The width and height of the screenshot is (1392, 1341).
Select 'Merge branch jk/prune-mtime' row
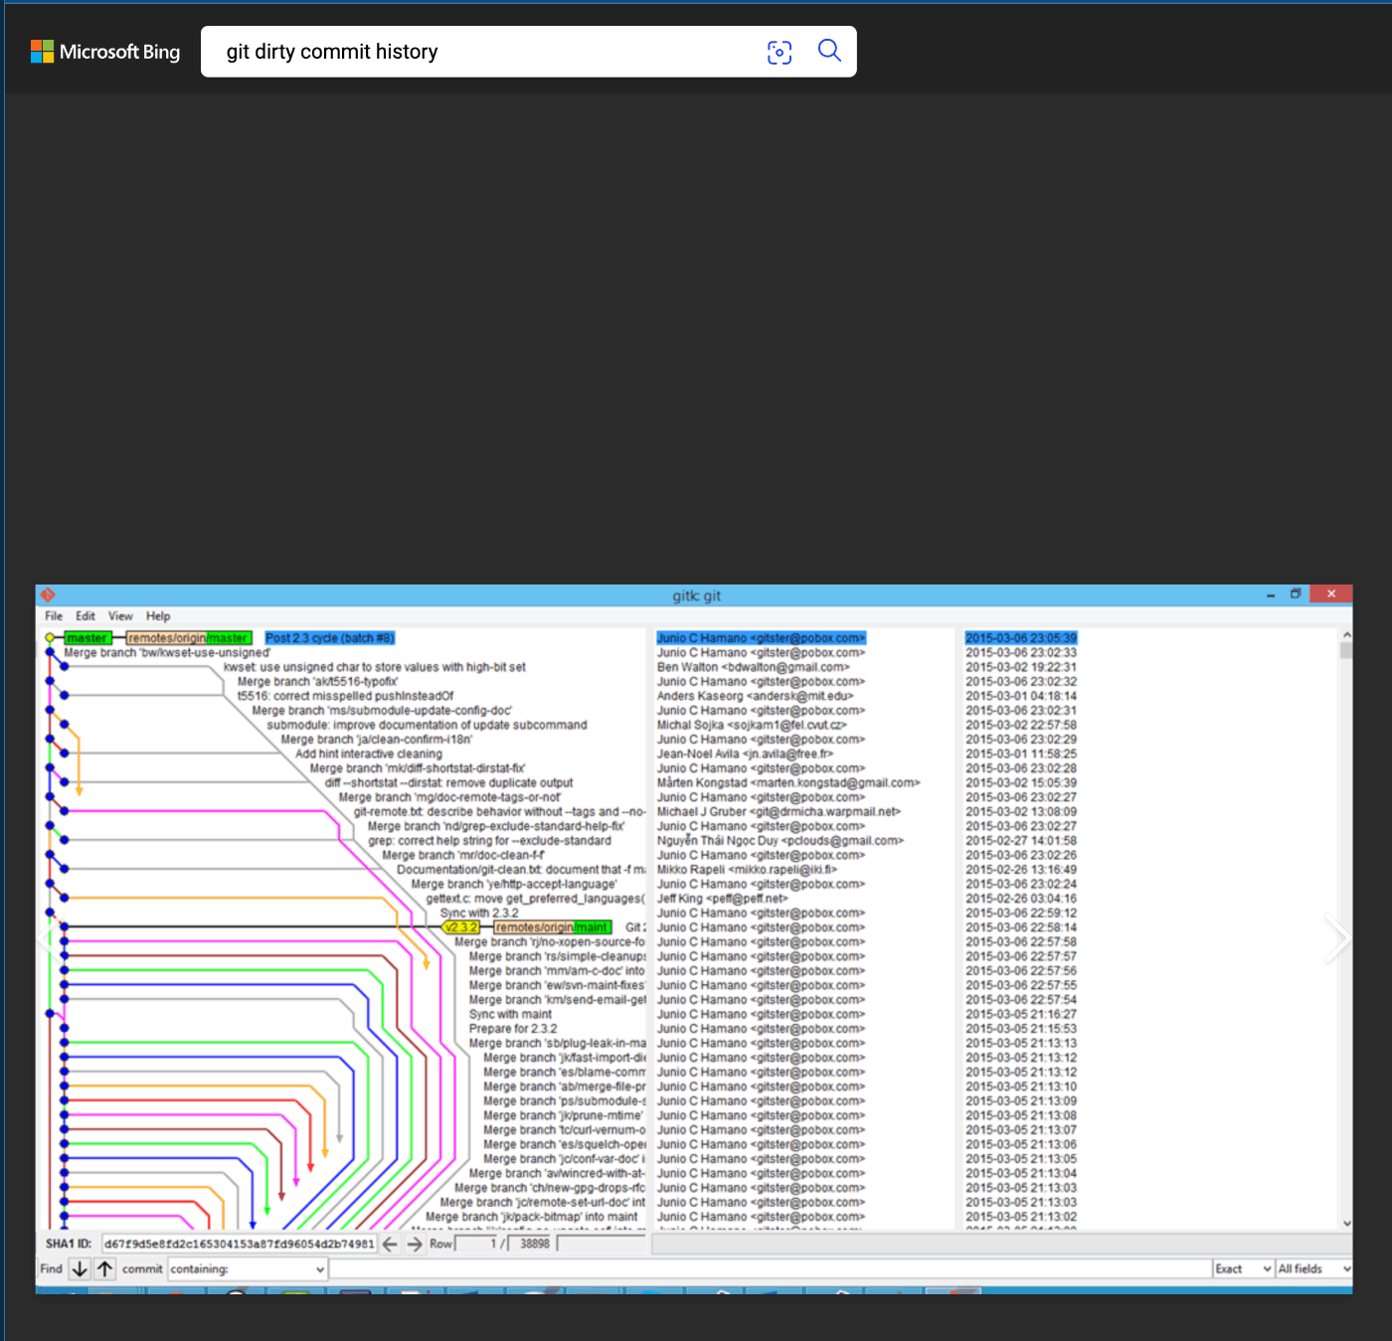coord(564,1115)
